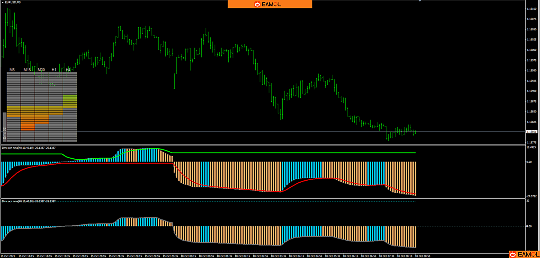Viewport: 540px width, 258px height.
Task: Click the 18 Oct 08:55 time label
Action: 423,256
